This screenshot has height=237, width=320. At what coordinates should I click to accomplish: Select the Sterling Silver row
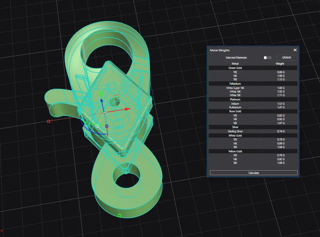pos(235,131)
